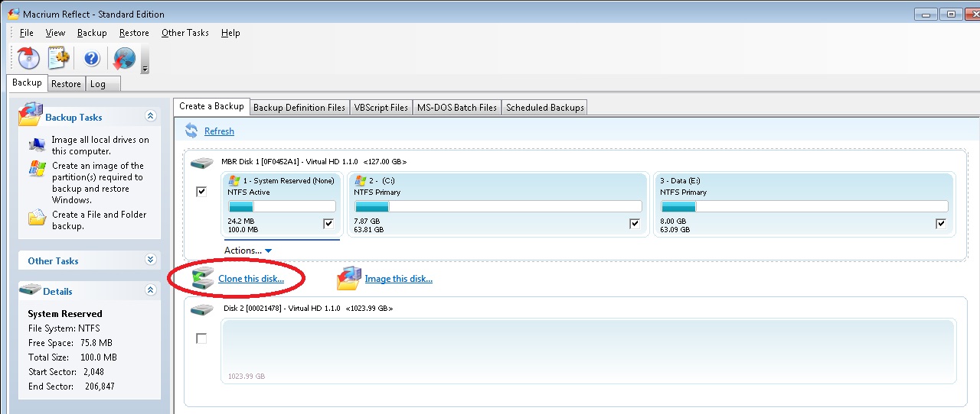Click the Refresh arrows icon

click(191, 131)
